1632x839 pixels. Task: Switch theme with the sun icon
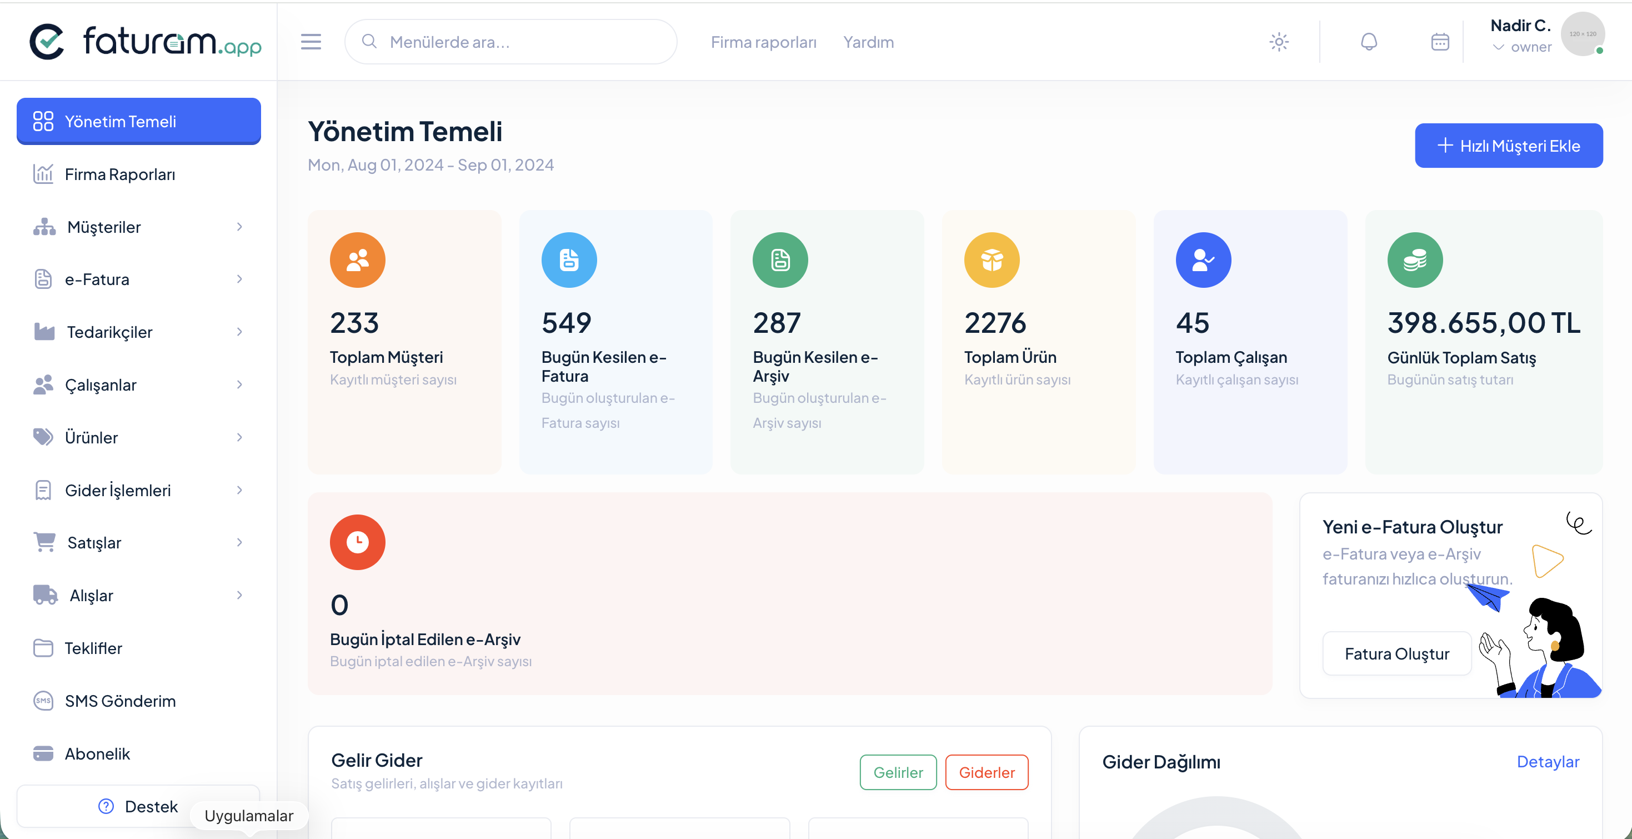[x=1279, y=42]
